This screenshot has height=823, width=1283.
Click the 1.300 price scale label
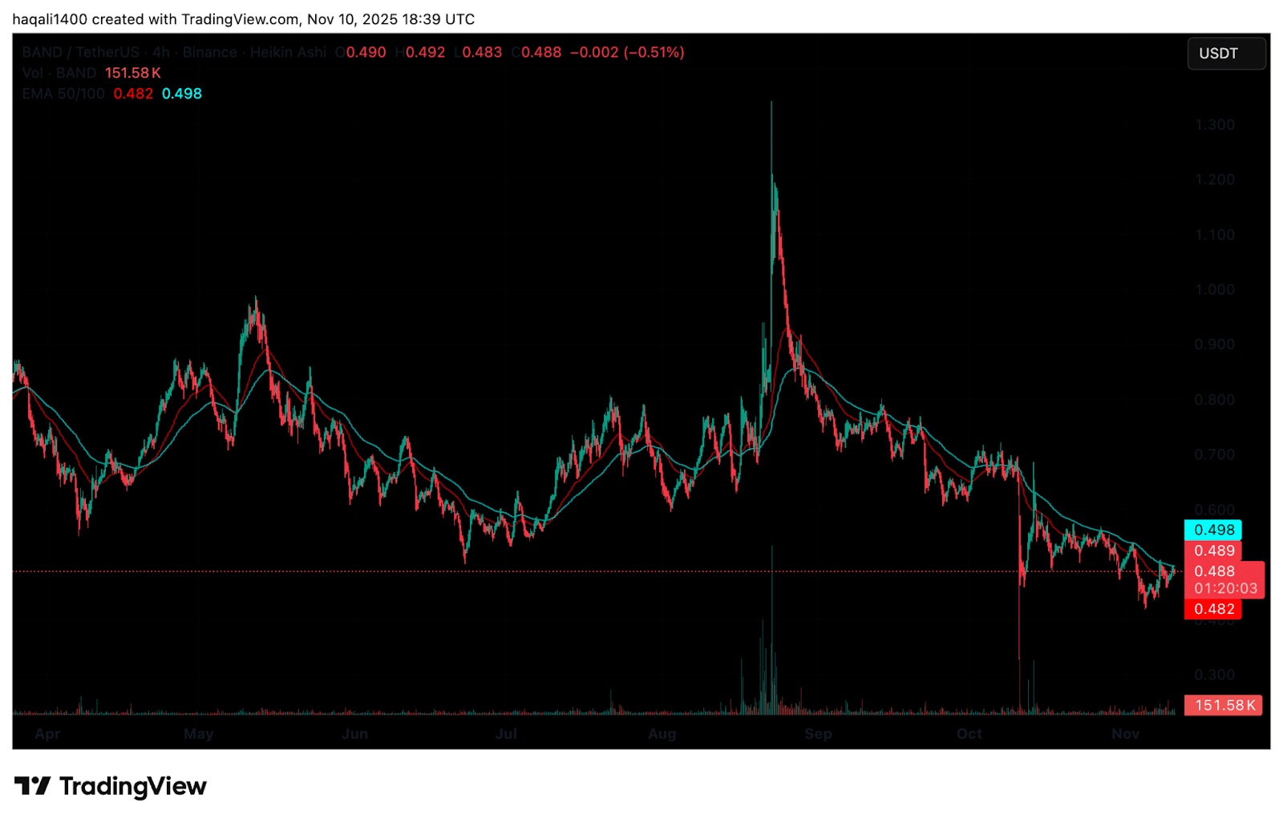[1214, 125]
